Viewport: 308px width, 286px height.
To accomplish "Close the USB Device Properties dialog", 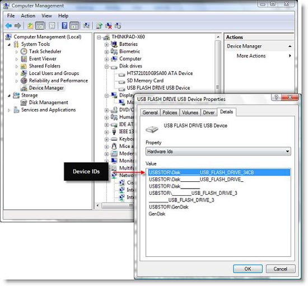I will [x=290, y=97].
